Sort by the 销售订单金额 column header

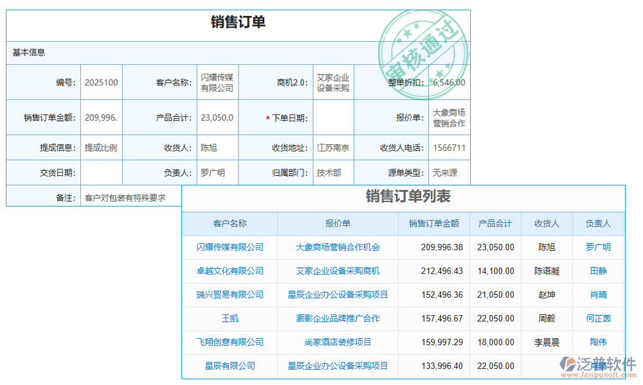coord(433,223)
